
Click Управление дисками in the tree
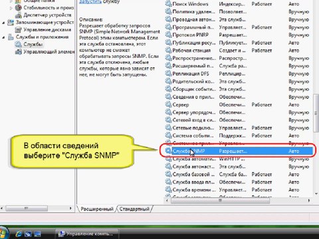point(47,30)
